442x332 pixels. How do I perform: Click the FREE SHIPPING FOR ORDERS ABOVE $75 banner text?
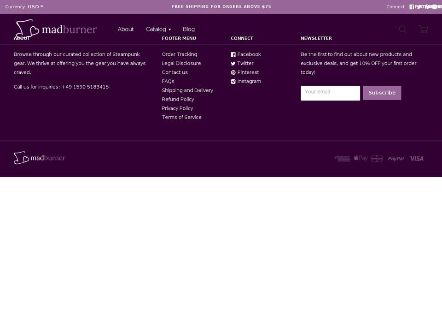[x=221, y=6]
